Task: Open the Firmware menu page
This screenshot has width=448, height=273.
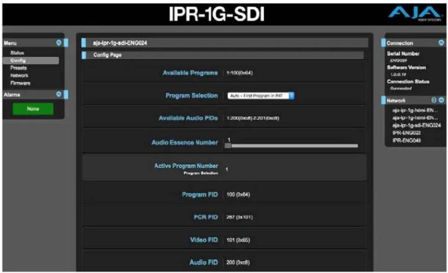Action: pyautogui.click(x=20, y=83)
